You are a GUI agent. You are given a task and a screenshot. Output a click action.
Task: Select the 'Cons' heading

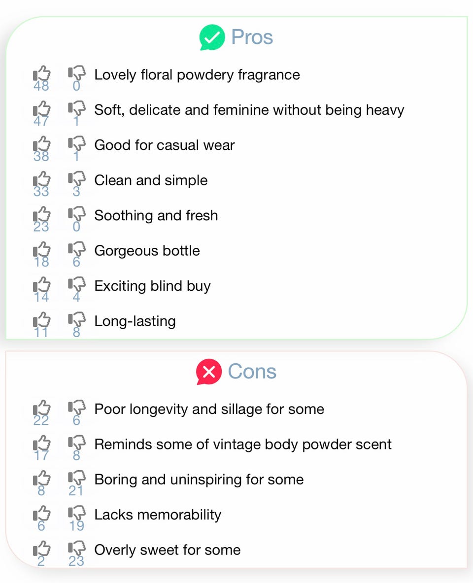tap(252, 372)
